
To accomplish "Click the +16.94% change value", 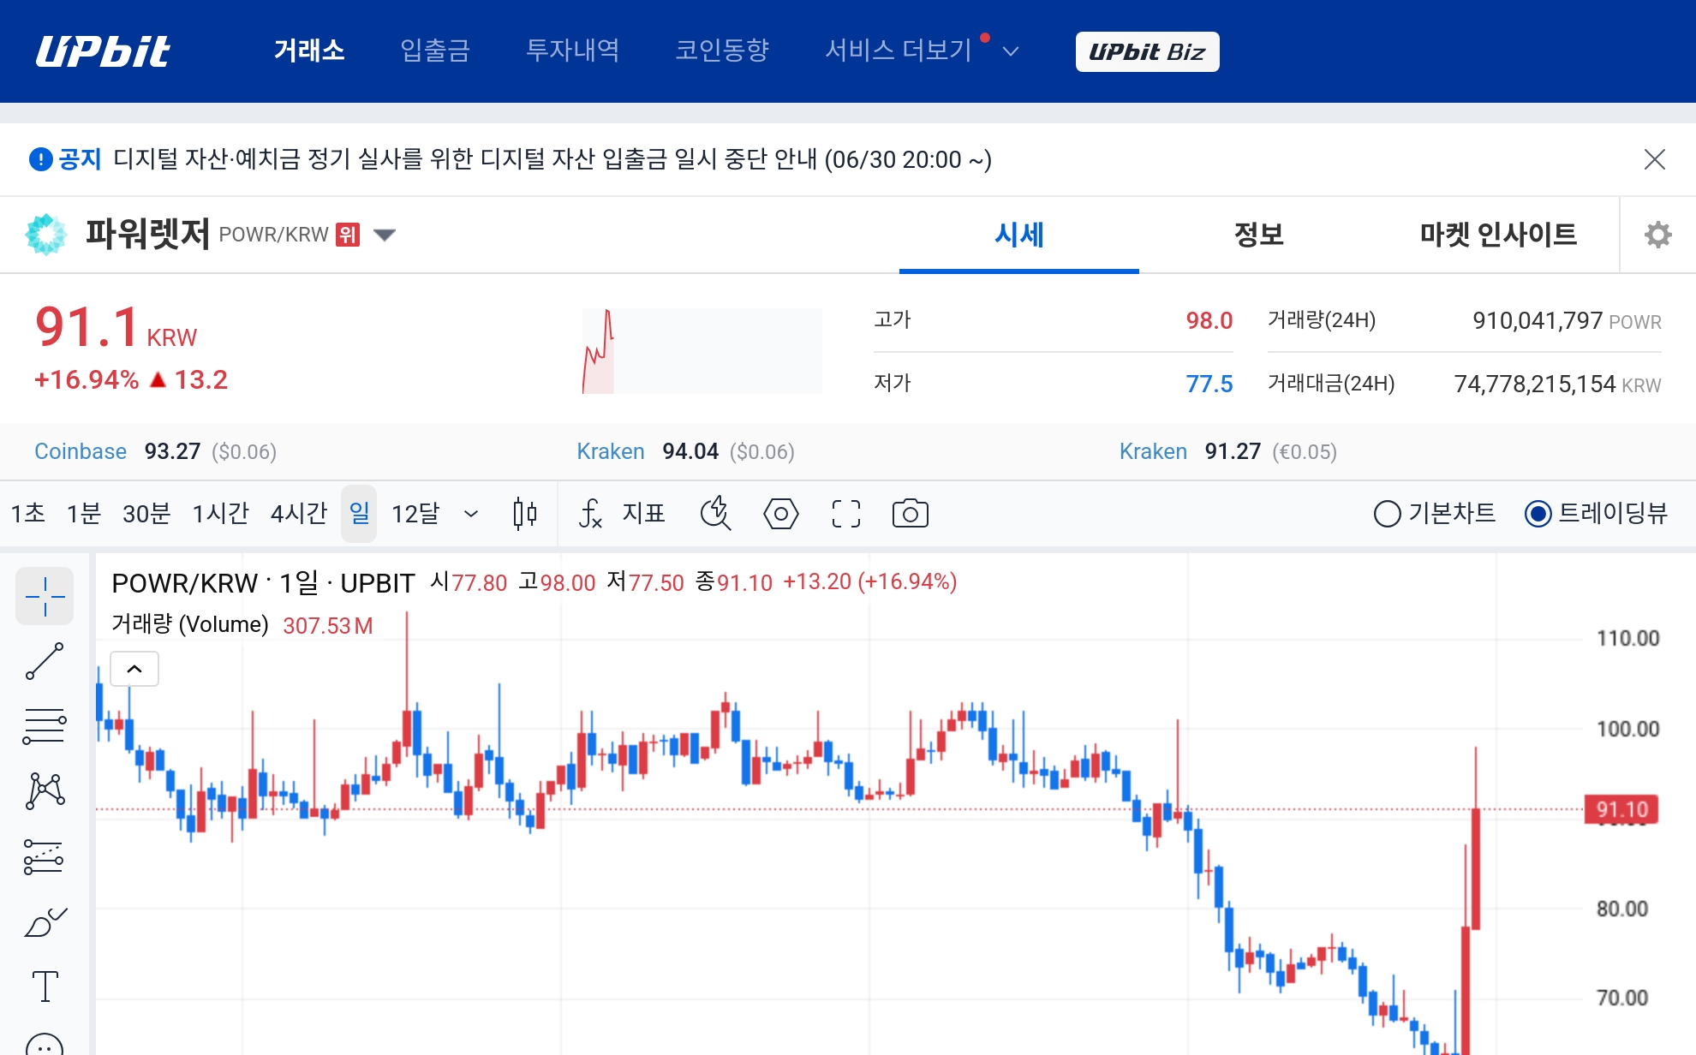I will 87,379.
